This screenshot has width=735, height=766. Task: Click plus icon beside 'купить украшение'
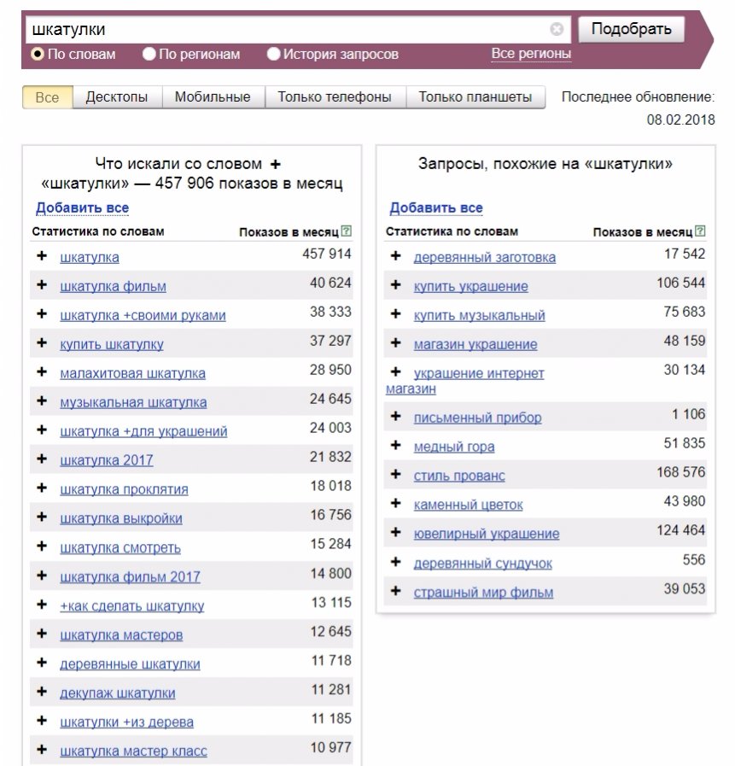(x=395, y=285)
